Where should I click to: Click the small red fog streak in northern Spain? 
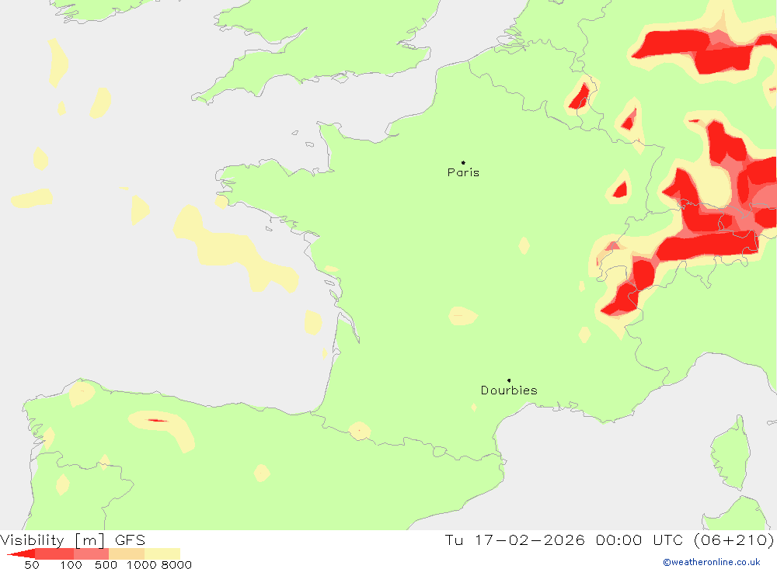157,421
